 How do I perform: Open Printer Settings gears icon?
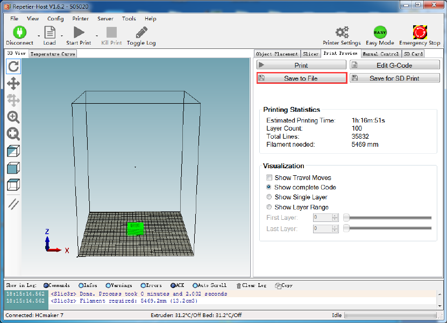pos(342,32)
